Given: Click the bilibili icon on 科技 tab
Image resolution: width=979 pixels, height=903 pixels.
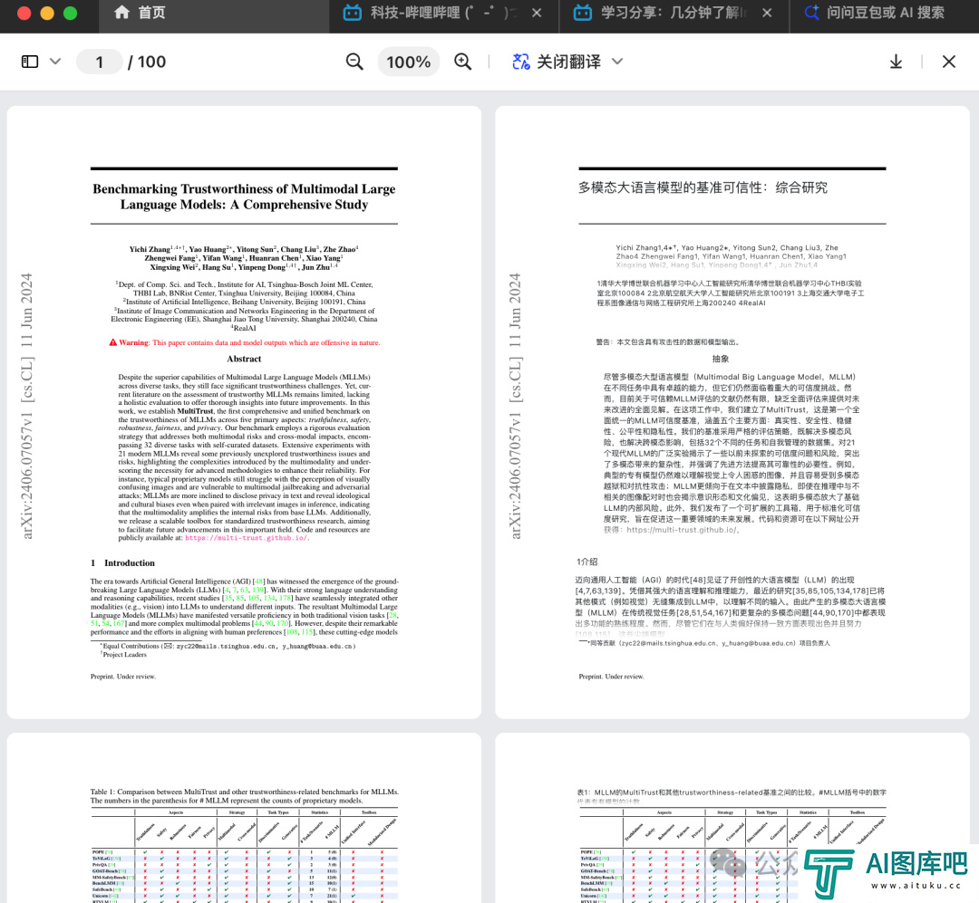Looking at the screenshot, I should click(352, 13).
